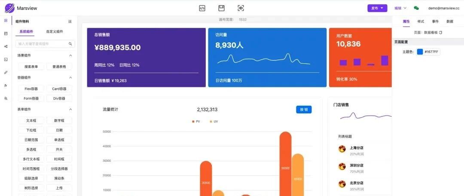Pick the 普通表格 component
The width and height of the screenshot is (464, 196).
click(59, 67)
